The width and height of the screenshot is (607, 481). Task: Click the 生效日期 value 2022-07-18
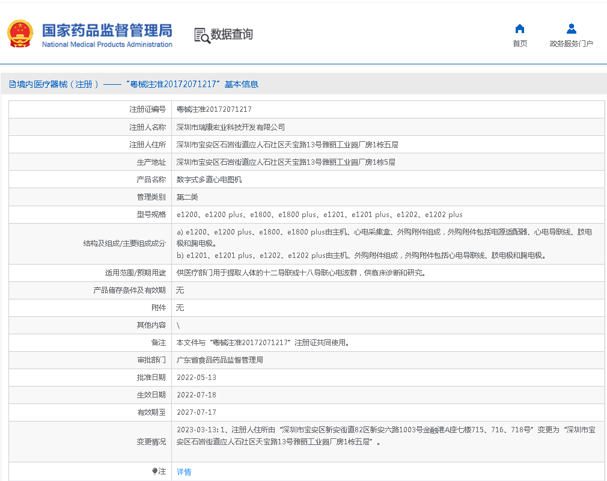[197, 395]
